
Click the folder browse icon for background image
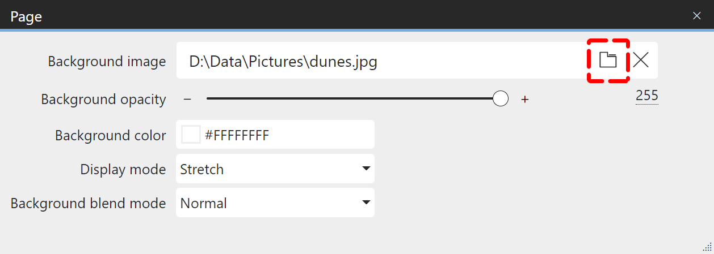[608, 60]
